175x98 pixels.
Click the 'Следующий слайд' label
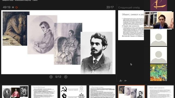click(x=129, y=8)
